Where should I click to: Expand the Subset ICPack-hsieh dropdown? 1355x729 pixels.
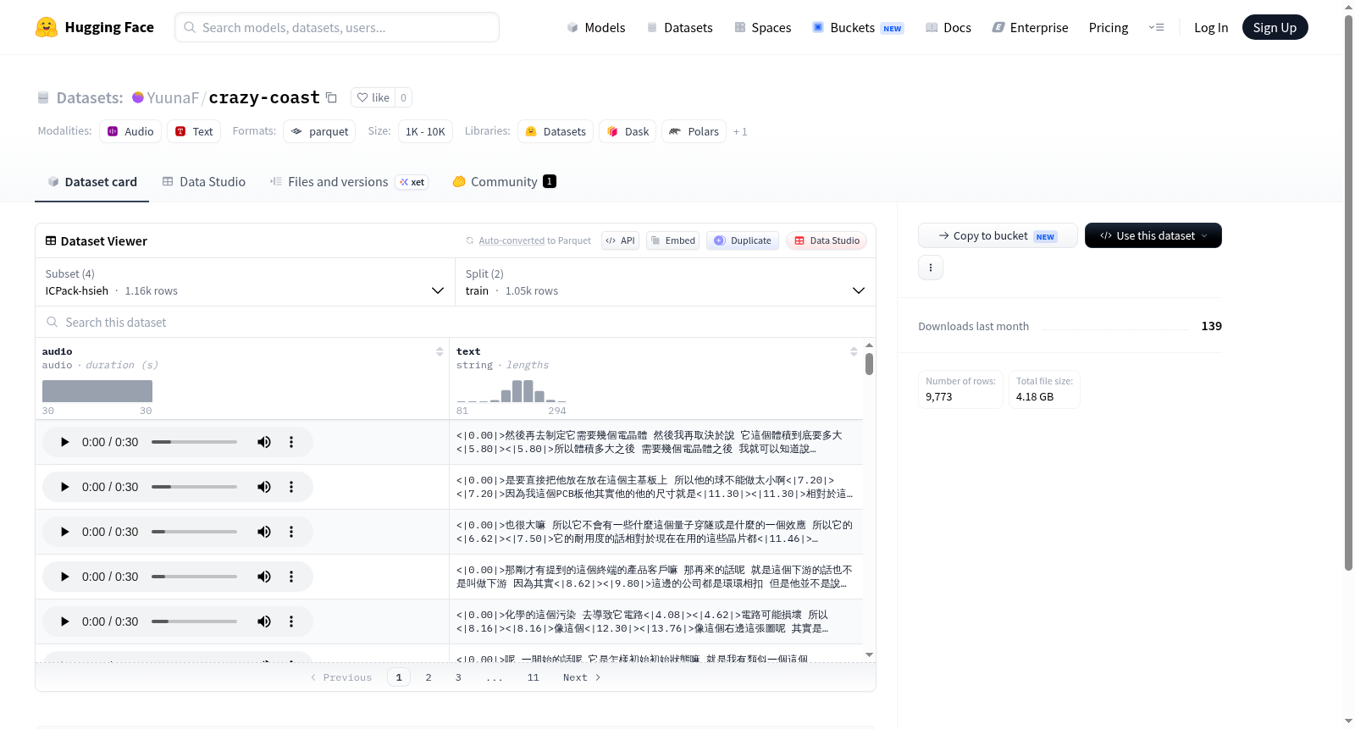tap(244, 282)
